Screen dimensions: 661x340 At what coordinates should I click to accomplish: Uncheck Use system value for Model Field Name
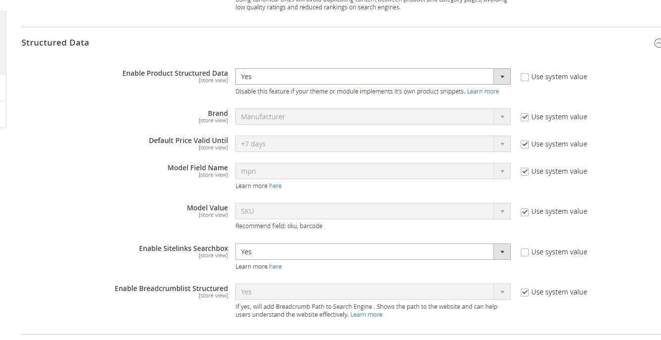click(525, 172)
